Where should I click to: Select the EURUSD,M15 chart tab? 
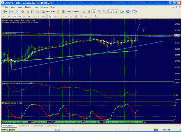9,126
